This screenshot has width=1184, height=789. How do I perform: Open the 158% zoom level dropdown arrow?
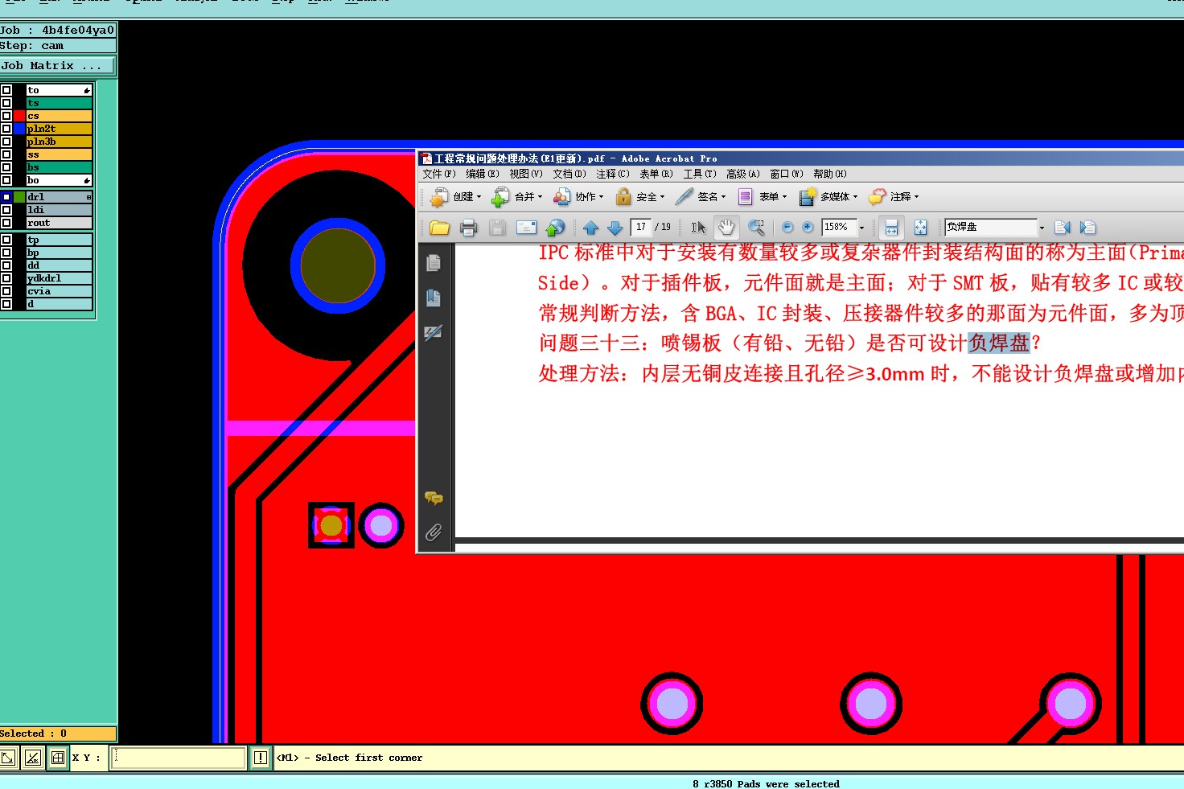point(861,228)
